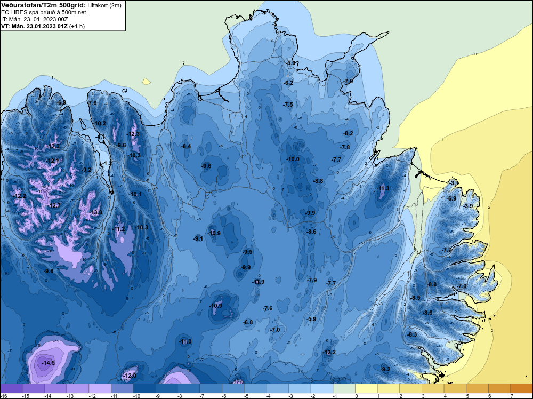Select pale green legend swatch between -1 and 0
This screenshot has height=399, width=533.
[x=344, y=388]
